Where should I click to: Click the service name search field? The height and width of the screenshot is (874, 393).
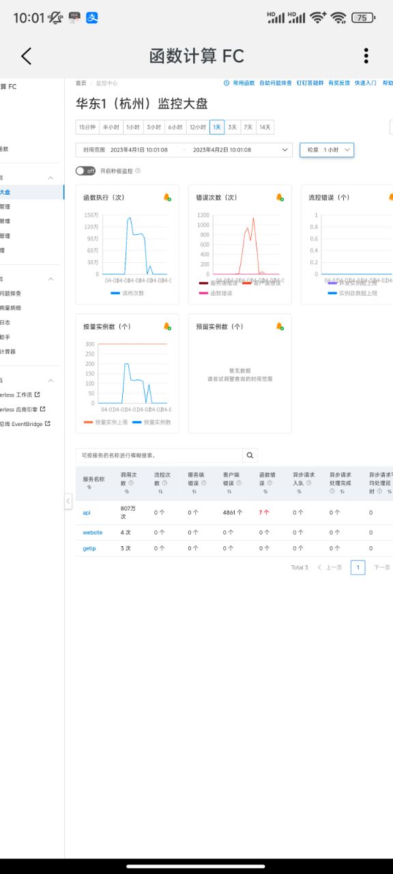(x=159, y=455)
